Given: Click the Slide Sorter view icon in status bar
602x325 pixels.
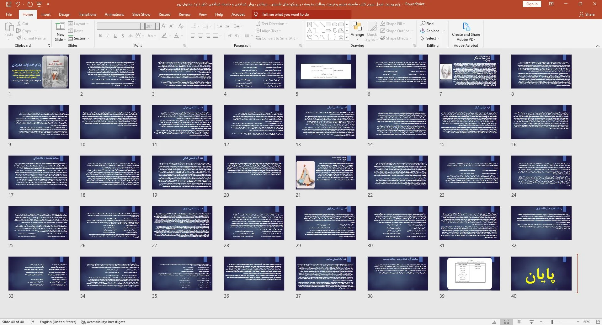Looking at the screenshot, I should [x=507, y=322].
